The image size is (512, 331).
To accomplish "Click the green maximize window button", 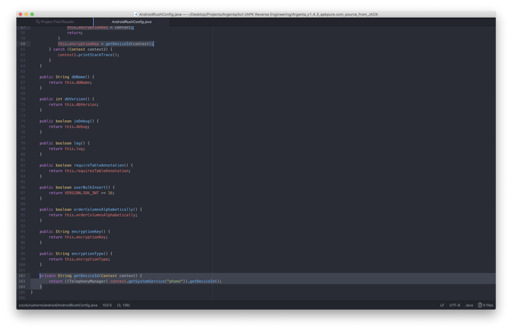I will [x=34, y=14].
